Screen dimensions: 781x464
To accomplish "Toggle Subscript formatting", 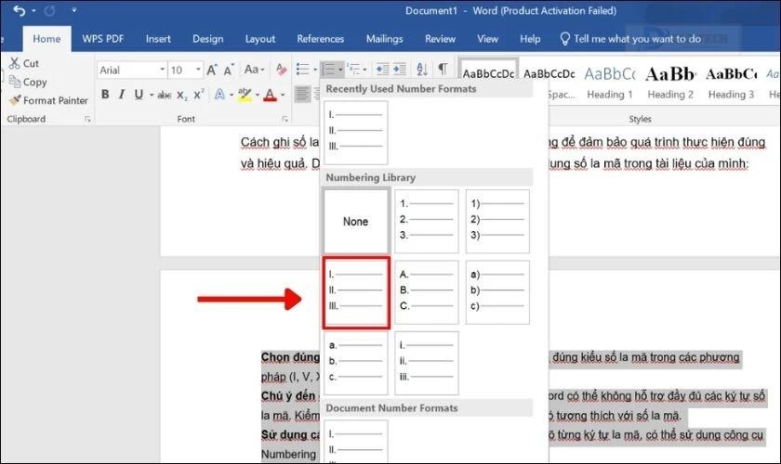I will 182,95.
